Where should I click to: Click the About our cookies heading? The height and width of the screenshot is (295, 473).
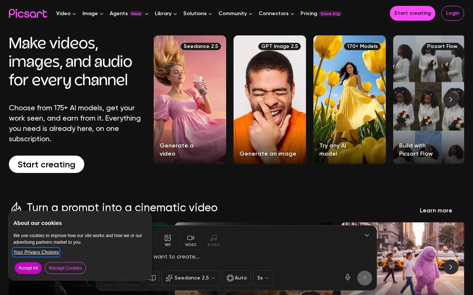(38, 223)
